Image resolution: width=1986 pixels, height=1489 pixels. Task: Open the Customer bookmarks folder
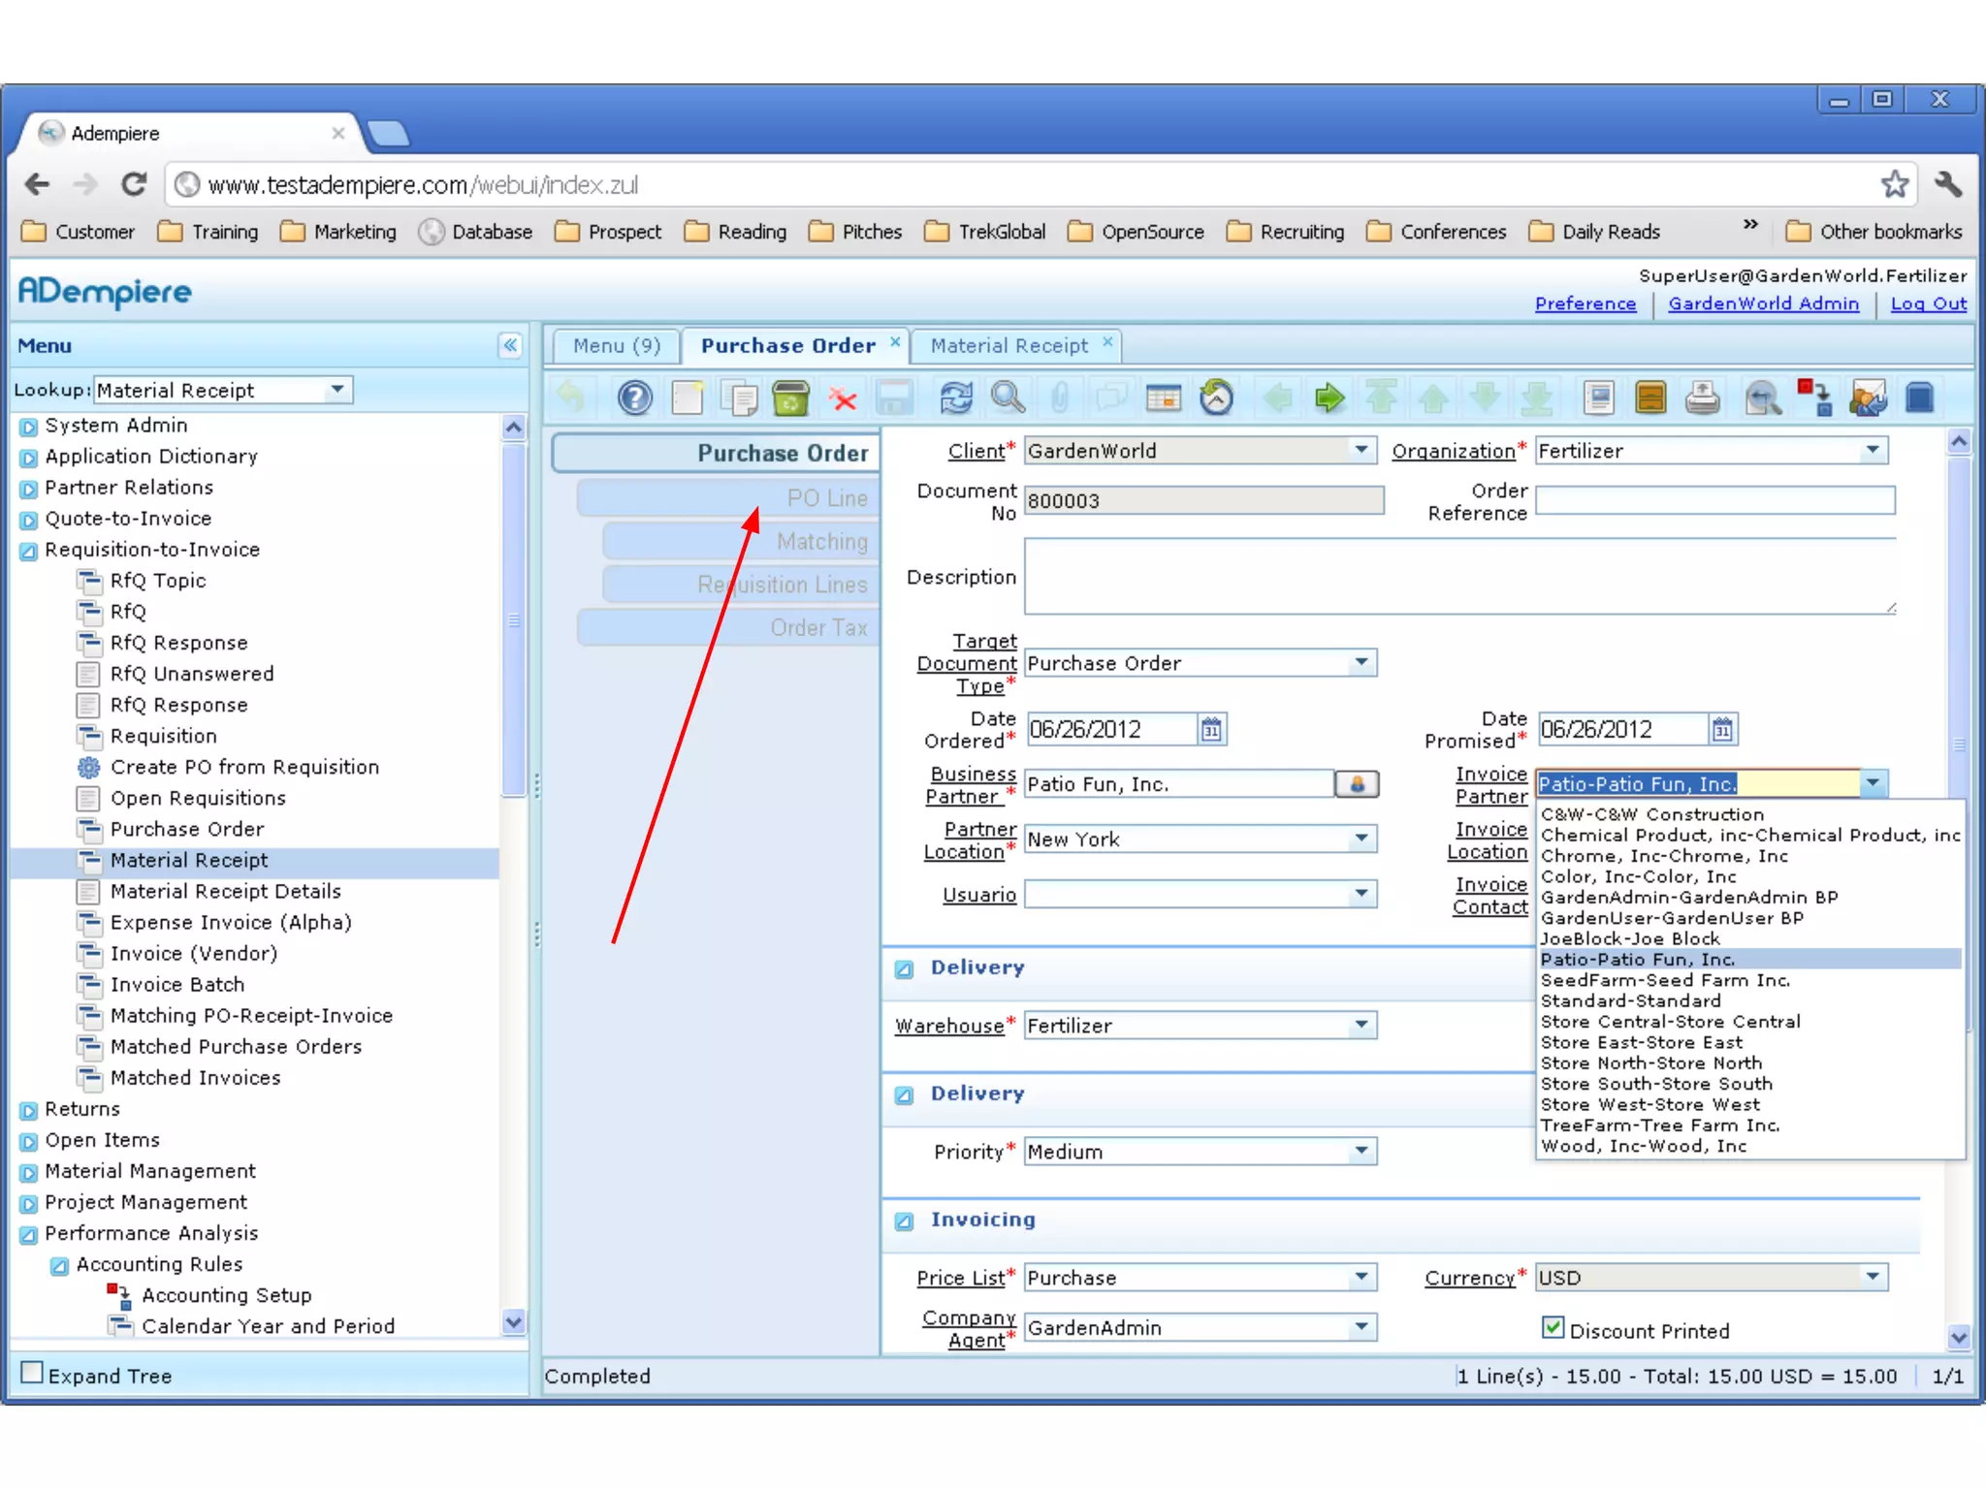78,232
